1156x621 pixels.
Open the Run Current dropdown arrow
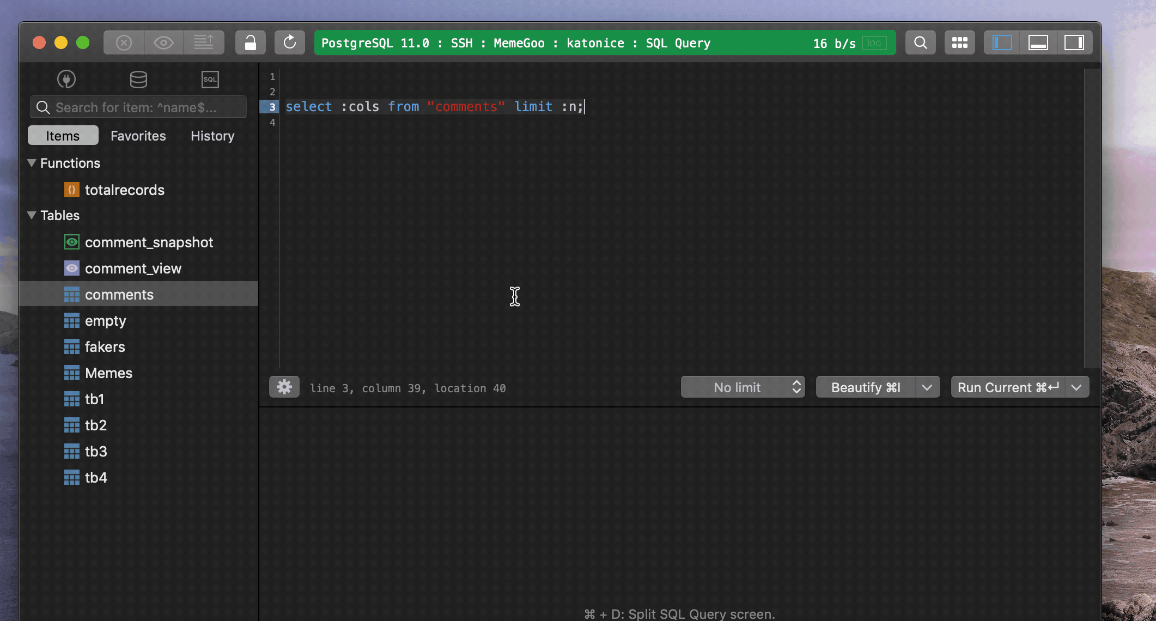pos(1076,387)
